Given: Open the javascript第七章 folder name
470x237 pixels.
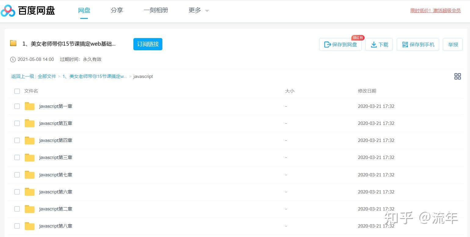Looking at the screenshot, I should point(56,175).
